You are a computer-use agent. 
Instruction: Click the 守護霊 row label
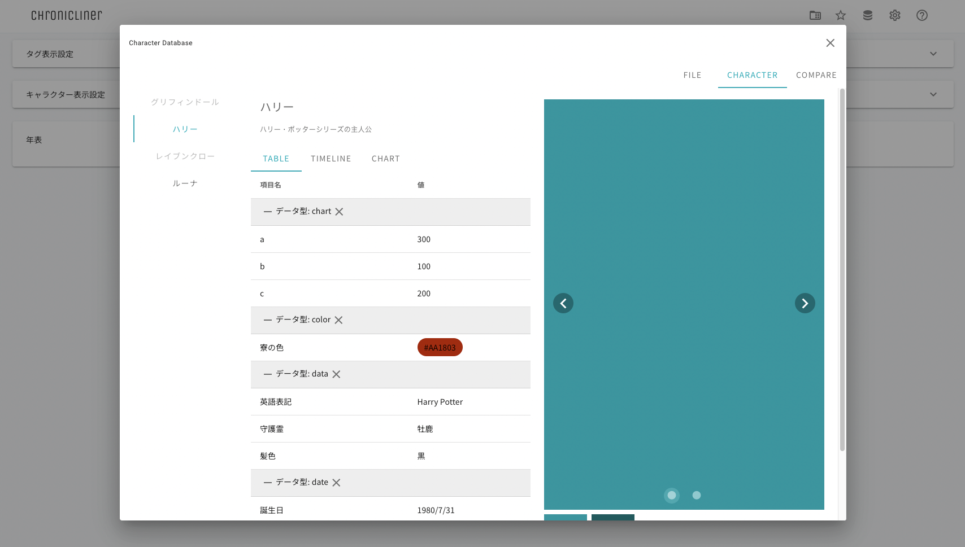point(272,429)
